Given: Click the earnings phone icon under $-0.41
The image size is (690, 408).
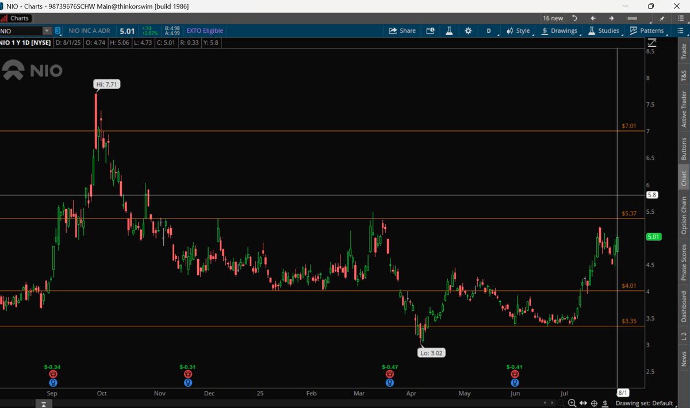Looking at the screenshot, I should (x=515, y=374).
